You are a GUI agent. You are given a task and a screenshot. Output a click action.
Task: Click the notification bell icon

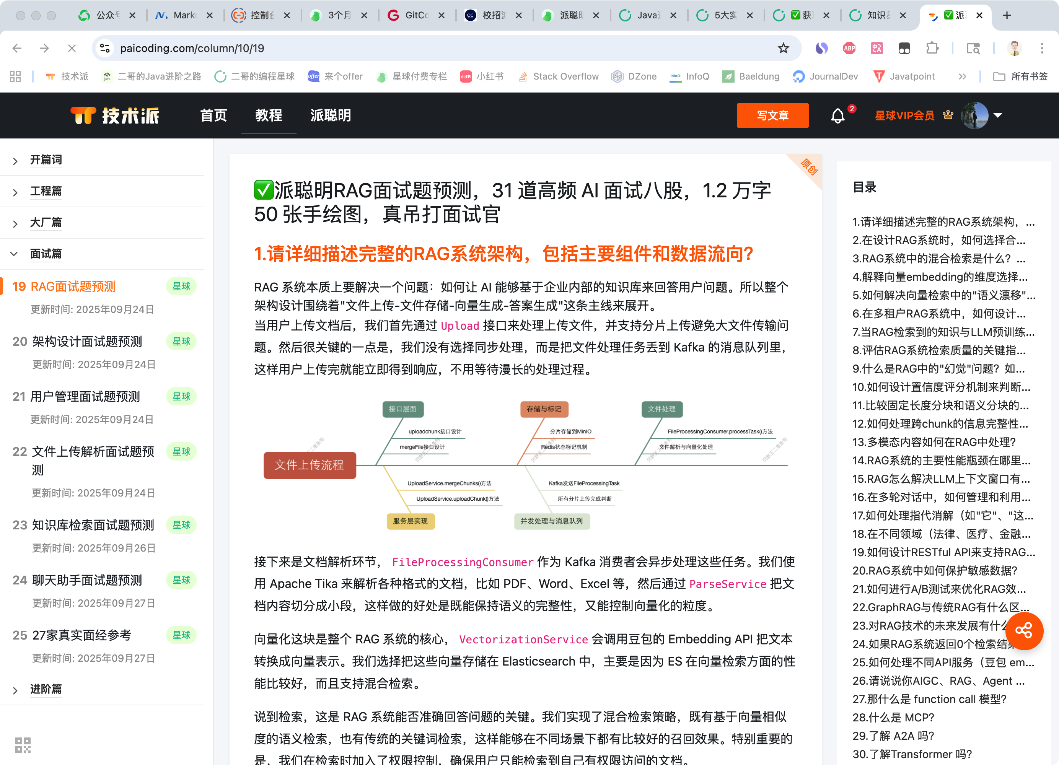pos(837,115)
